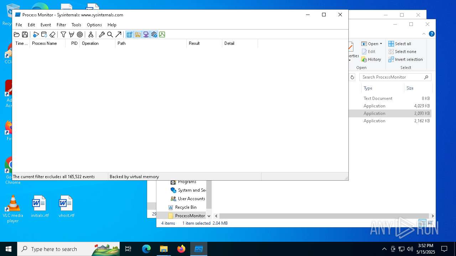Click History in Explorer ribbon

click(371, 59)
